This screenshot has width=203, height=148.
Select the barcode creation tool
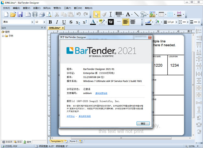point(119,14)
